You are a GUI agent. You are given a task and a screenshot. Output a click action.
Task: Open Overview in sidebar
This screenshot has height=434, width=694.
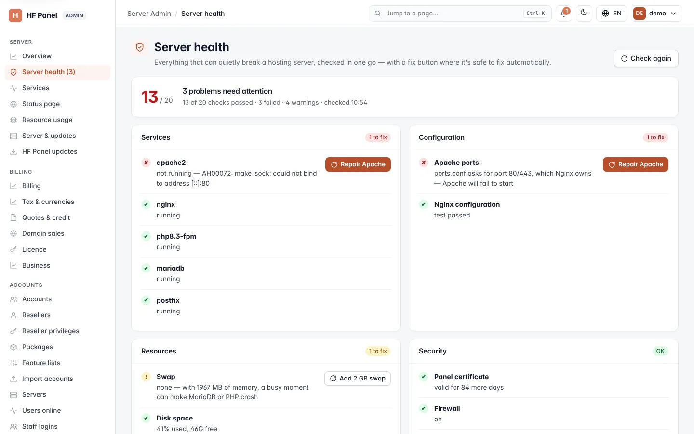57,56
